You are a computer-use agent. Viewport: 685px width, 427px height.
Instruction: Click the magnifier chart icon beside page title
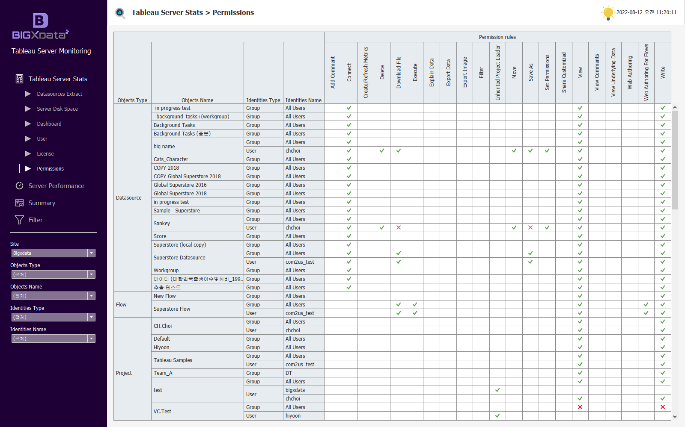tap(120, 13)
